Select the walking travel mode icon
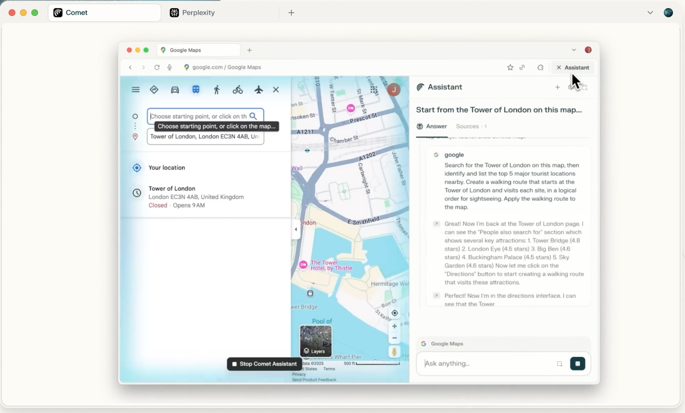Viewport: 685px width, 413px height. 217,90
